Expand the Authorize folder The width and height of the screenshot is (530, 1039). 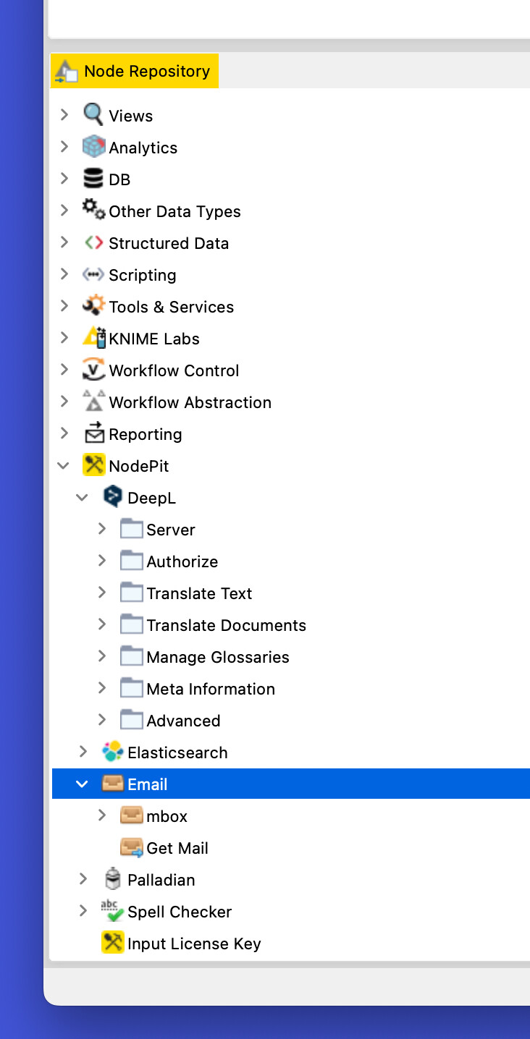click(102, 560)
